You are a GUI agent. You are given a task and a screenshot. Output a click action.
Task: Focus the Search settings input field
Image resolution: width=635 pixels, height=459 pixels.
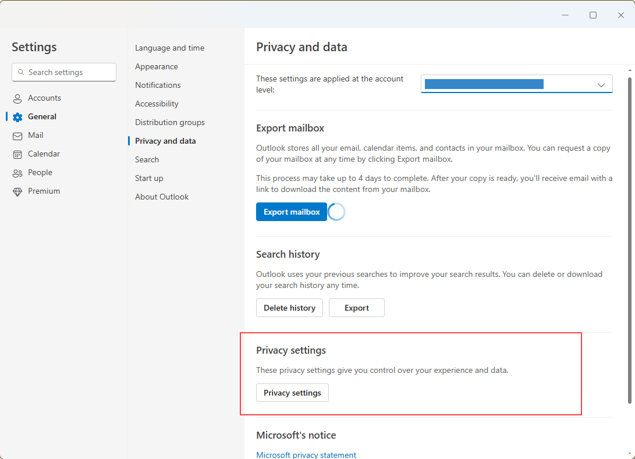(64, 72)
